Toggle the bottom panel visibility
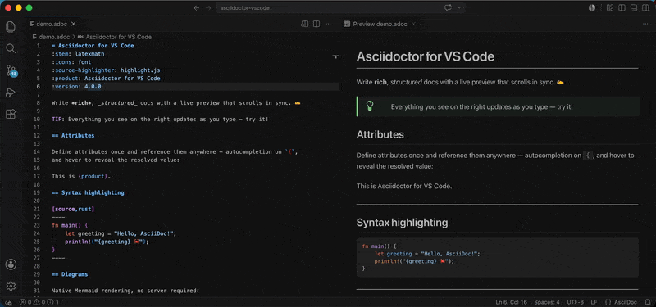The width and height of the screenshot is (656, 307). click(x=634, y=8)
